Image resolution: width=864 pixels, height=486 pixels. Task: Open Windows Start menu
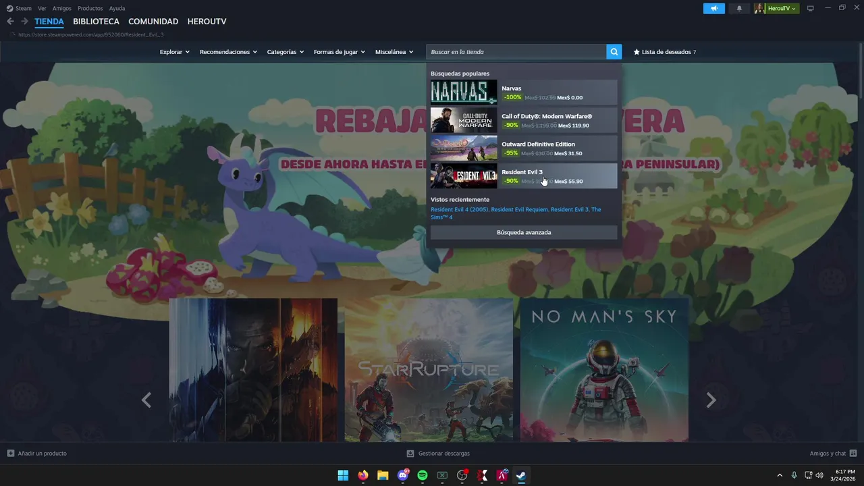[343, 475]
